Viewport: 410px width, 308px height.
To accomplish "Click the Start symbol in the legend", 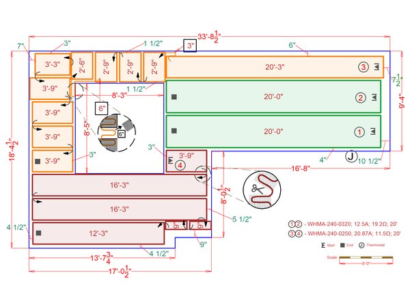I will tap(323, 244).
